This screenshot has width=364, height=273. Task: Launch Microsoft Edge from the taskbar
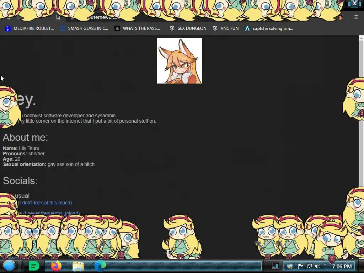pyautogui.click(x=100, y=266)
